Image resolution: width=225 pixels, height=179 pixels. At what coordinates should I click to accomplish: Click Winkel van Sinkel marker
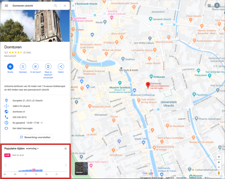point(106,54)
